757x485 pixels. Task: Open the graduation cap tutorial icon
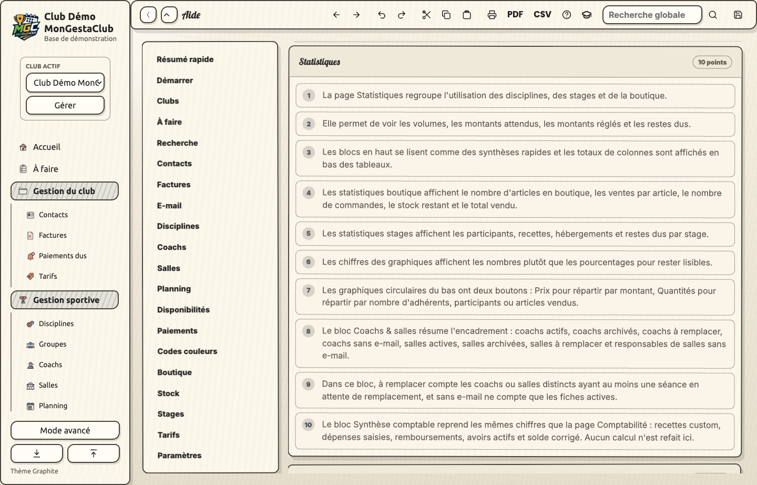tap(587, 15)
